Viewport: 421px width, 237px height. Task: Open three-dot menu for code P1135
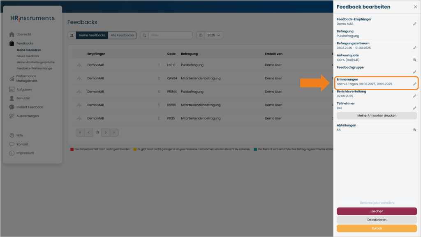pyautogui.click(x=159, y=118)
